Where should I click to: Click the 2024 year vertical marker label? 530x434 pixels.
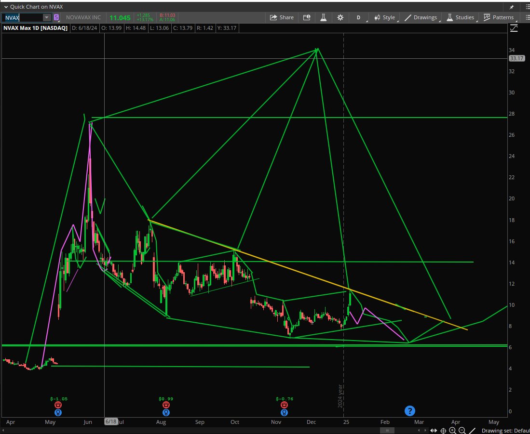(340, 396)
